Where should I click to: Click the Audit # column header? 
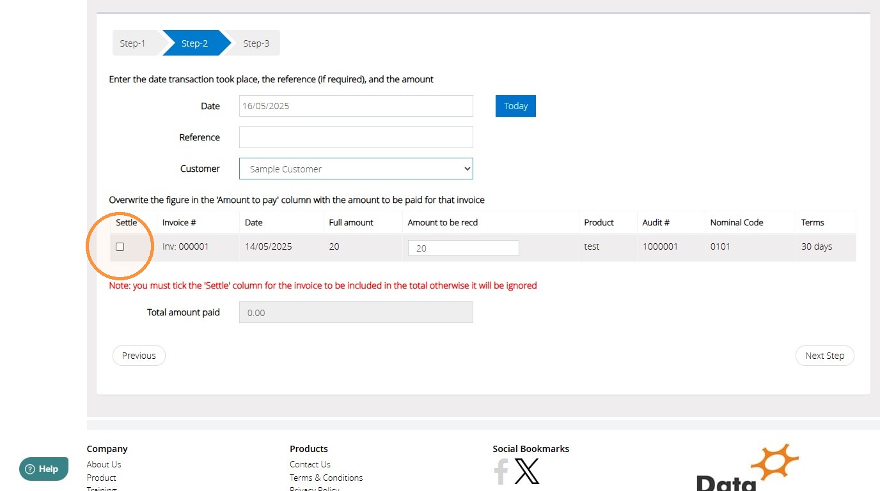coord(656,222)
